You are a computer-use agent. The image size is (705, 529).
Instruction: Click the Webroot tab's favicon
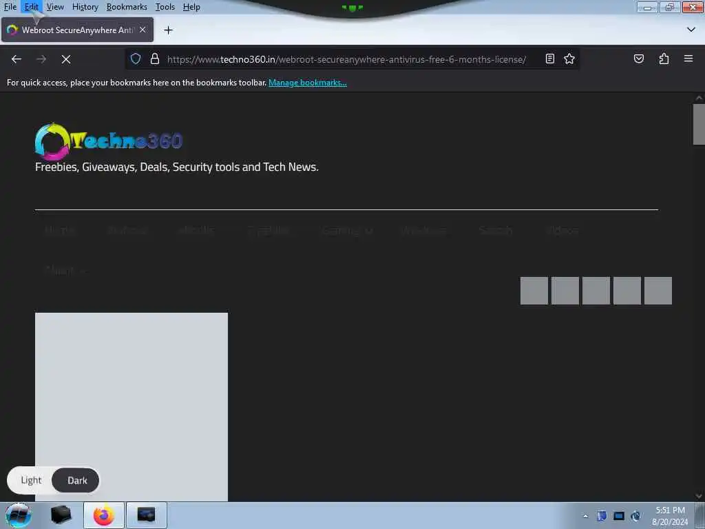12,30
